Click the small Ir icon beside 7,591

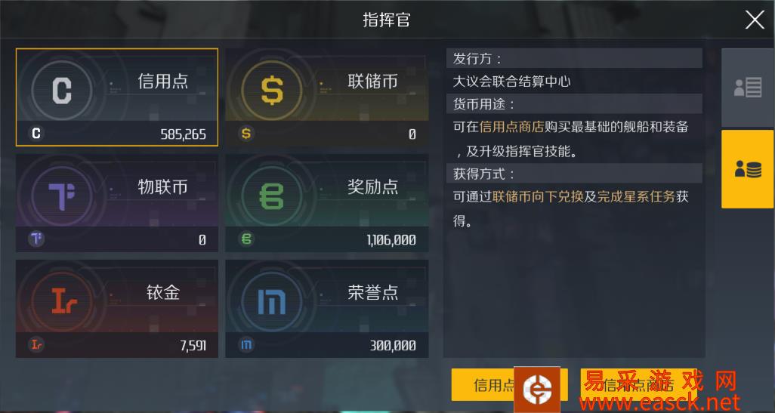36,345
